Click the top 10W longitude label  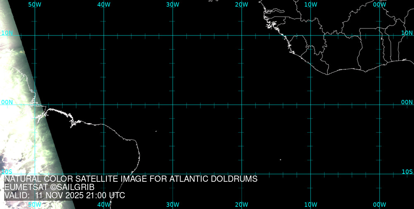[x=310, y=4]
